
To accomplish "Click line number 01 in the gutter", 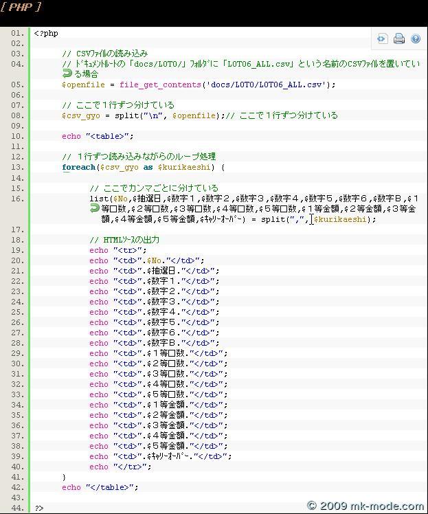I will click(17, 33).
